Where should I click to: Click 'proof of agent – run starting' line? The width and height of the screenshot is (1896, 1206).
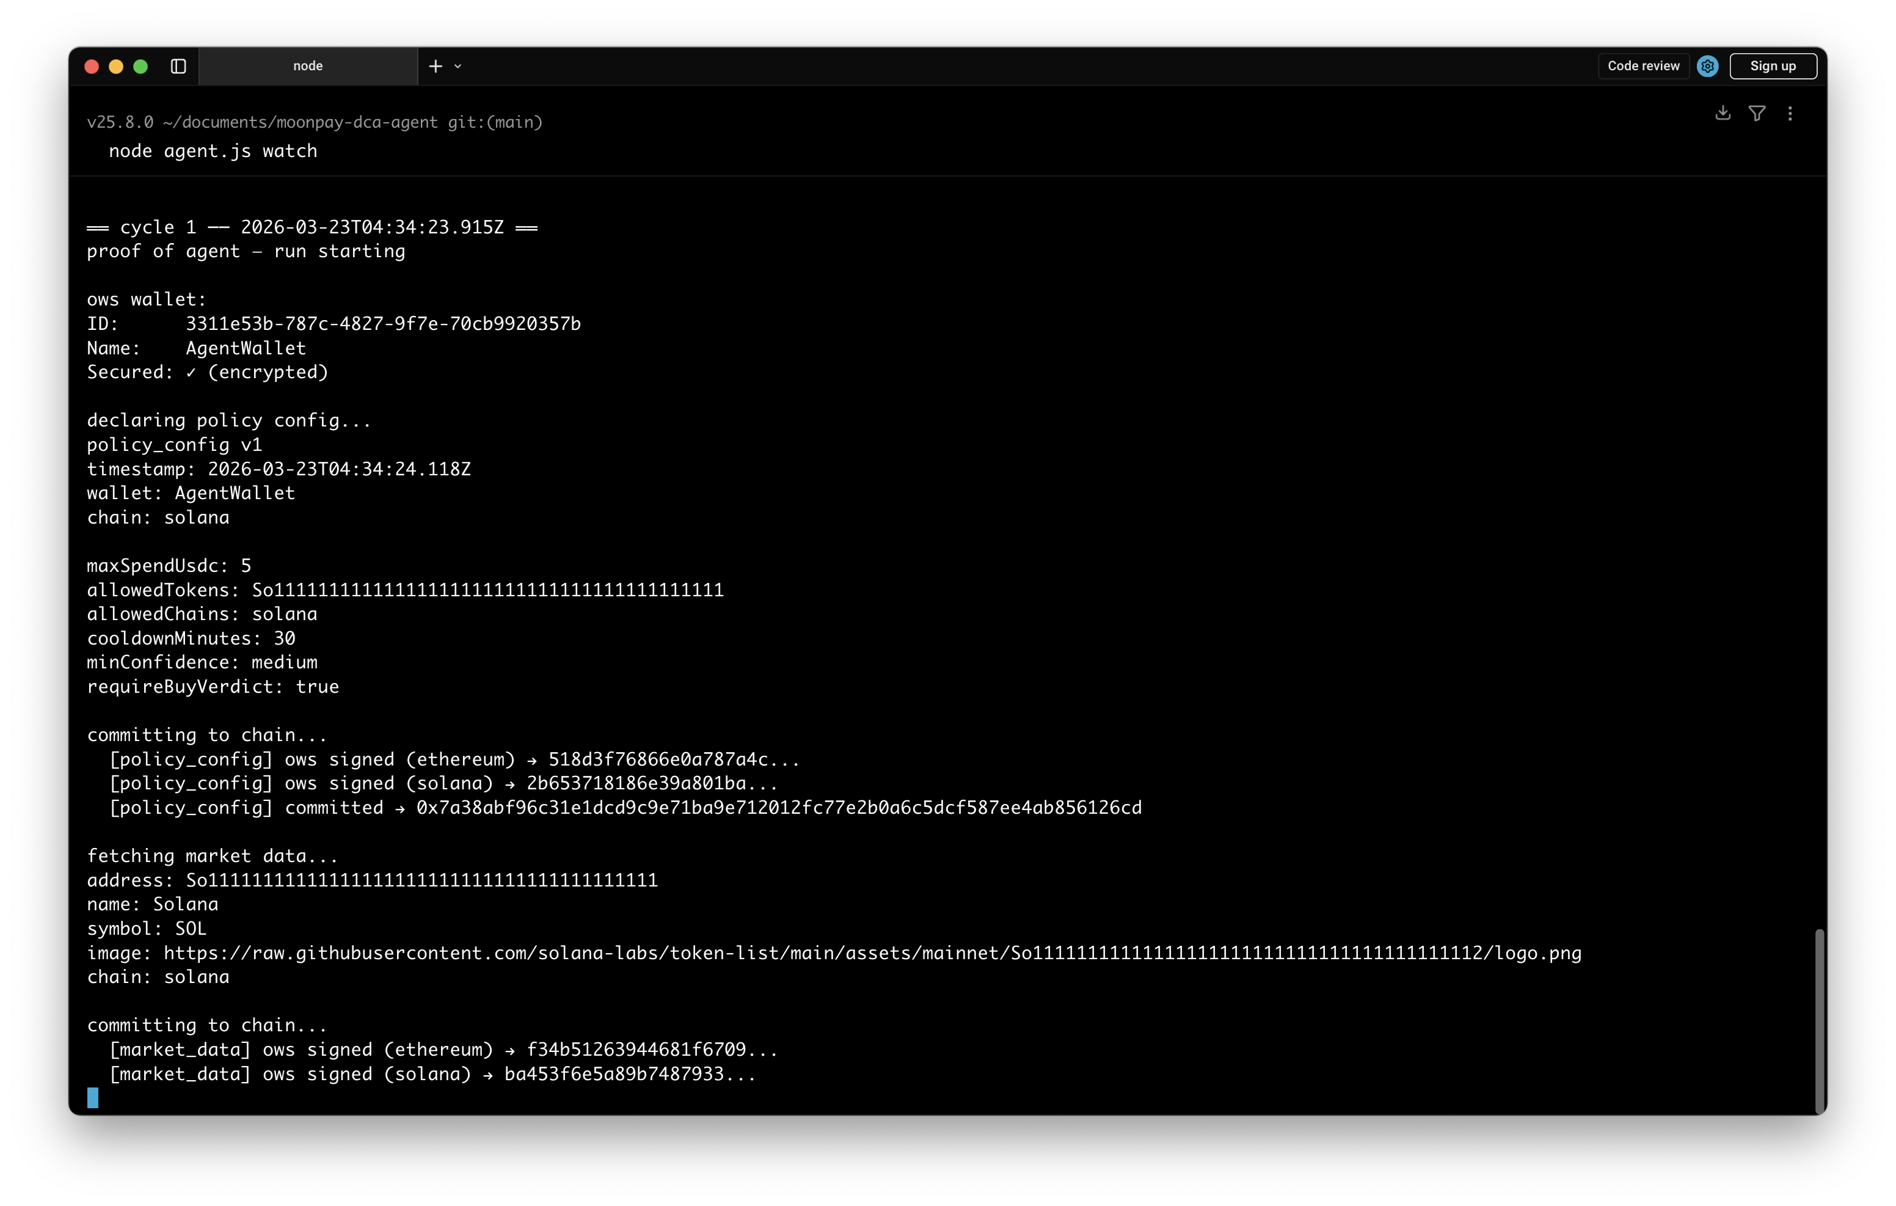246,251
